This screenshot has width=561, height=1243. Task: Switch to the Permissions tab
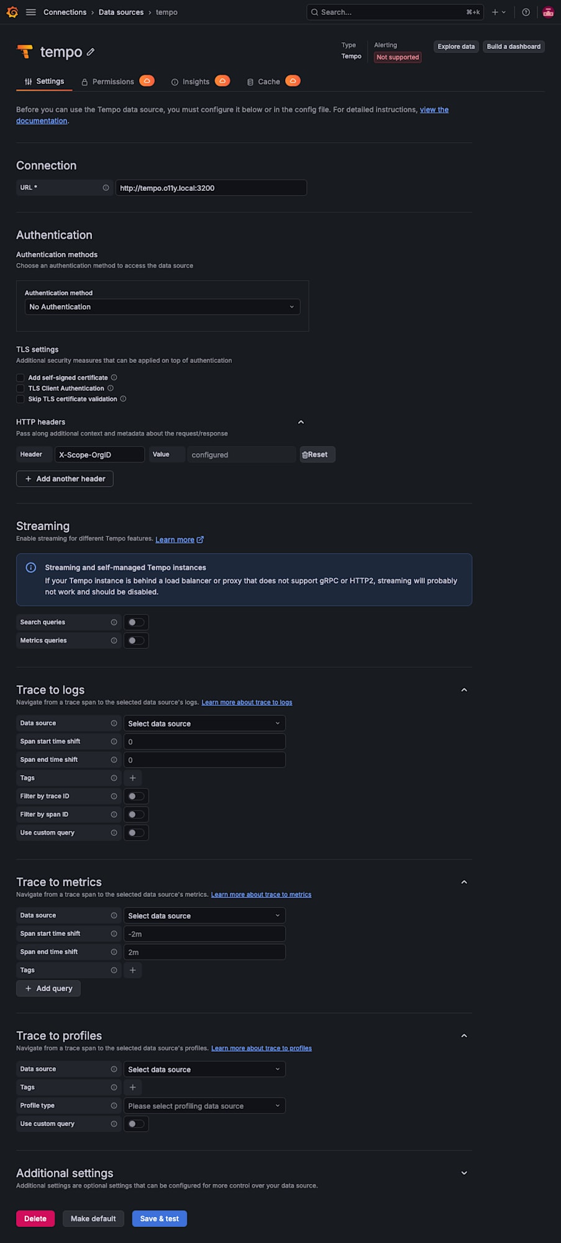(107, 81)
